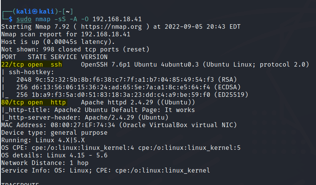316x185 pixels.
Task: Click the Service Info line text
Action: coord(106,170)
